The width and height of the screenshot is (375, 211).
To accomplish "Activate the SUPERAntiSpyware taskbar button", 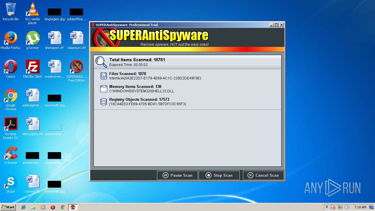I will (x=73, y=207).
